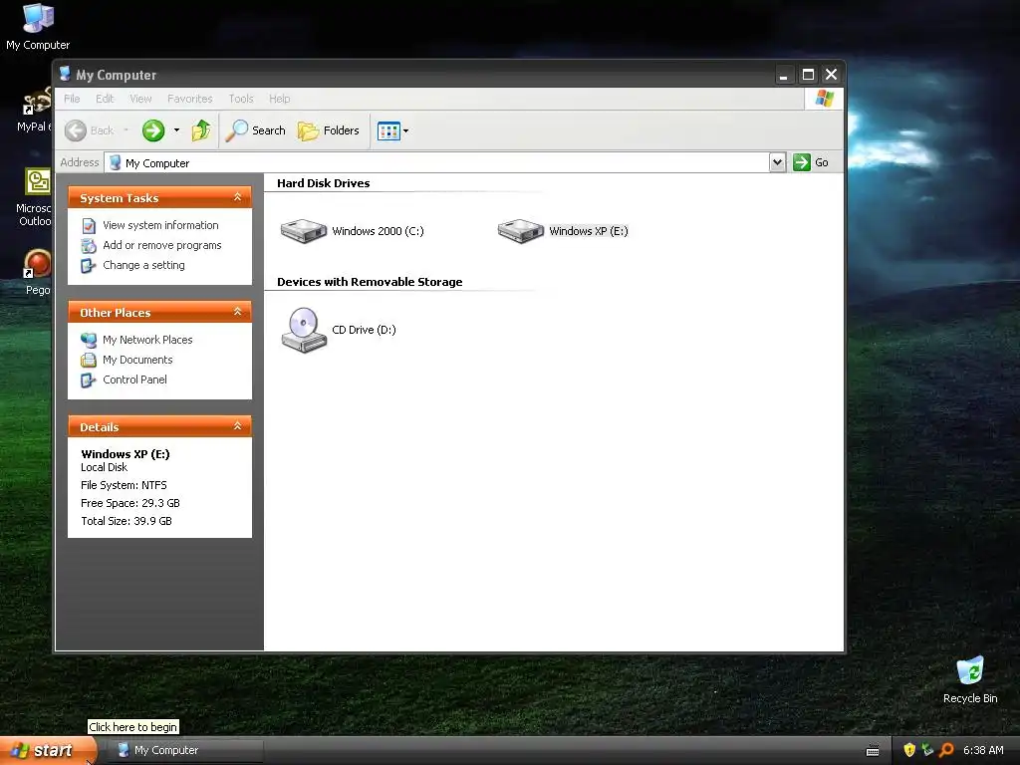Open the Help menu
Image resolution: width=1020 pixels, height=765 pixels.
[280, 99]
